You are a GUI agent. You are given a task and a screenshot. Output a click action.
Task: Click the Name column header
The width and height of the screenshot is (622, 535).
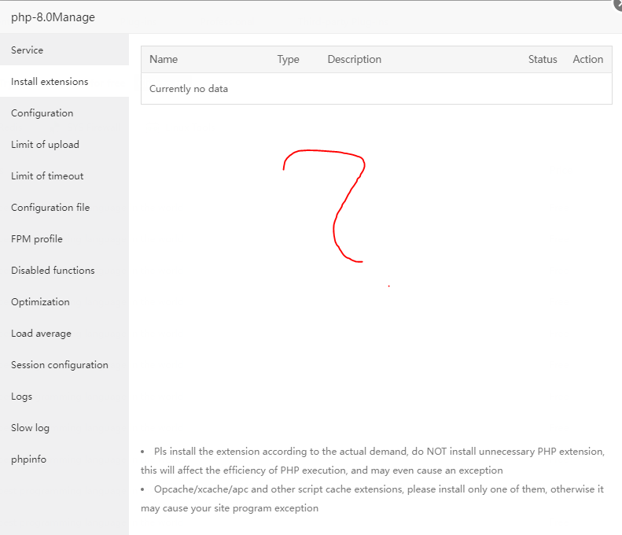click(x=164, y=60)
